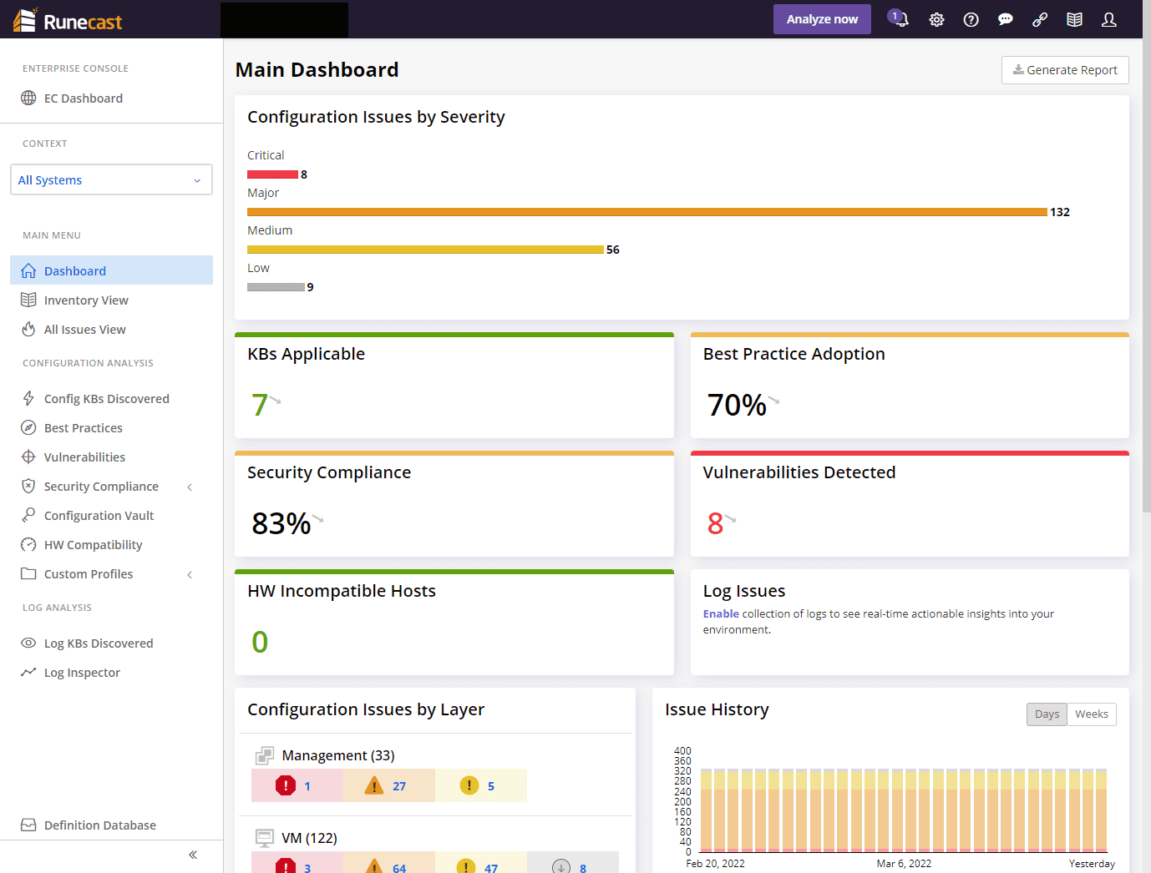Image resolution: width=1151 pixels, height=873 pixels.
Task: Click the orange Major severity bar
Action: point(646,212)
